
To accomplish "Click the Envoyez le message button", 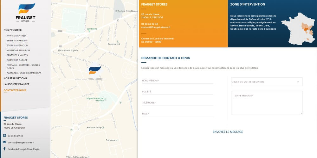I will tap(228, 132).
